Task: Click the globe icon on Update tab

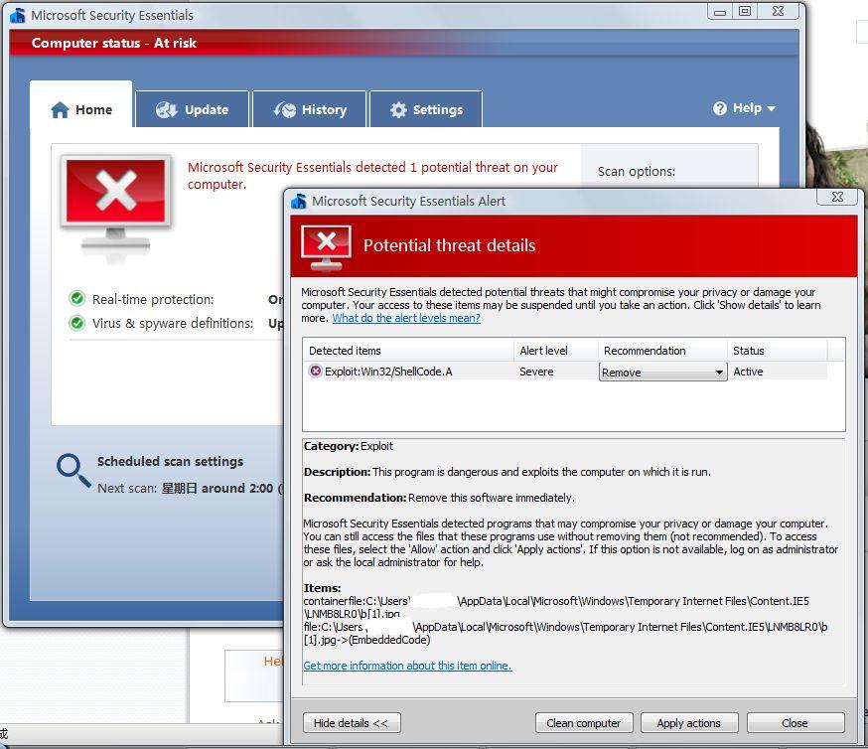Action: [166, 109]
